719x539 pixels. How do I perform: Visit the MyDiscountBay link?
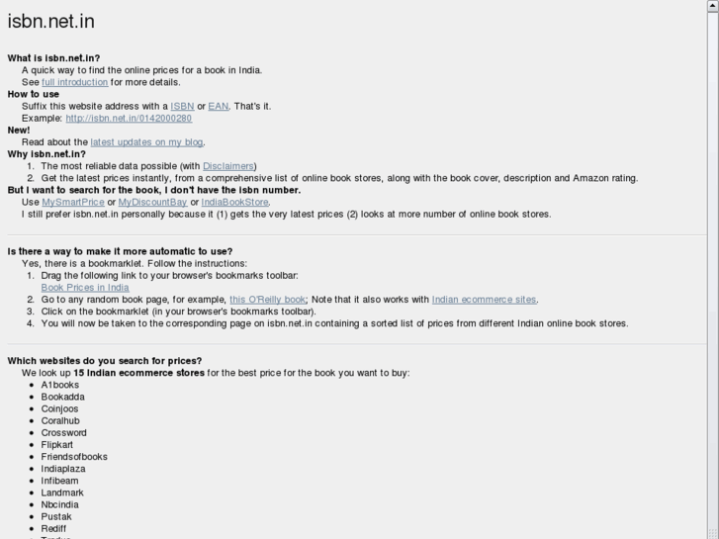(152, 202)
